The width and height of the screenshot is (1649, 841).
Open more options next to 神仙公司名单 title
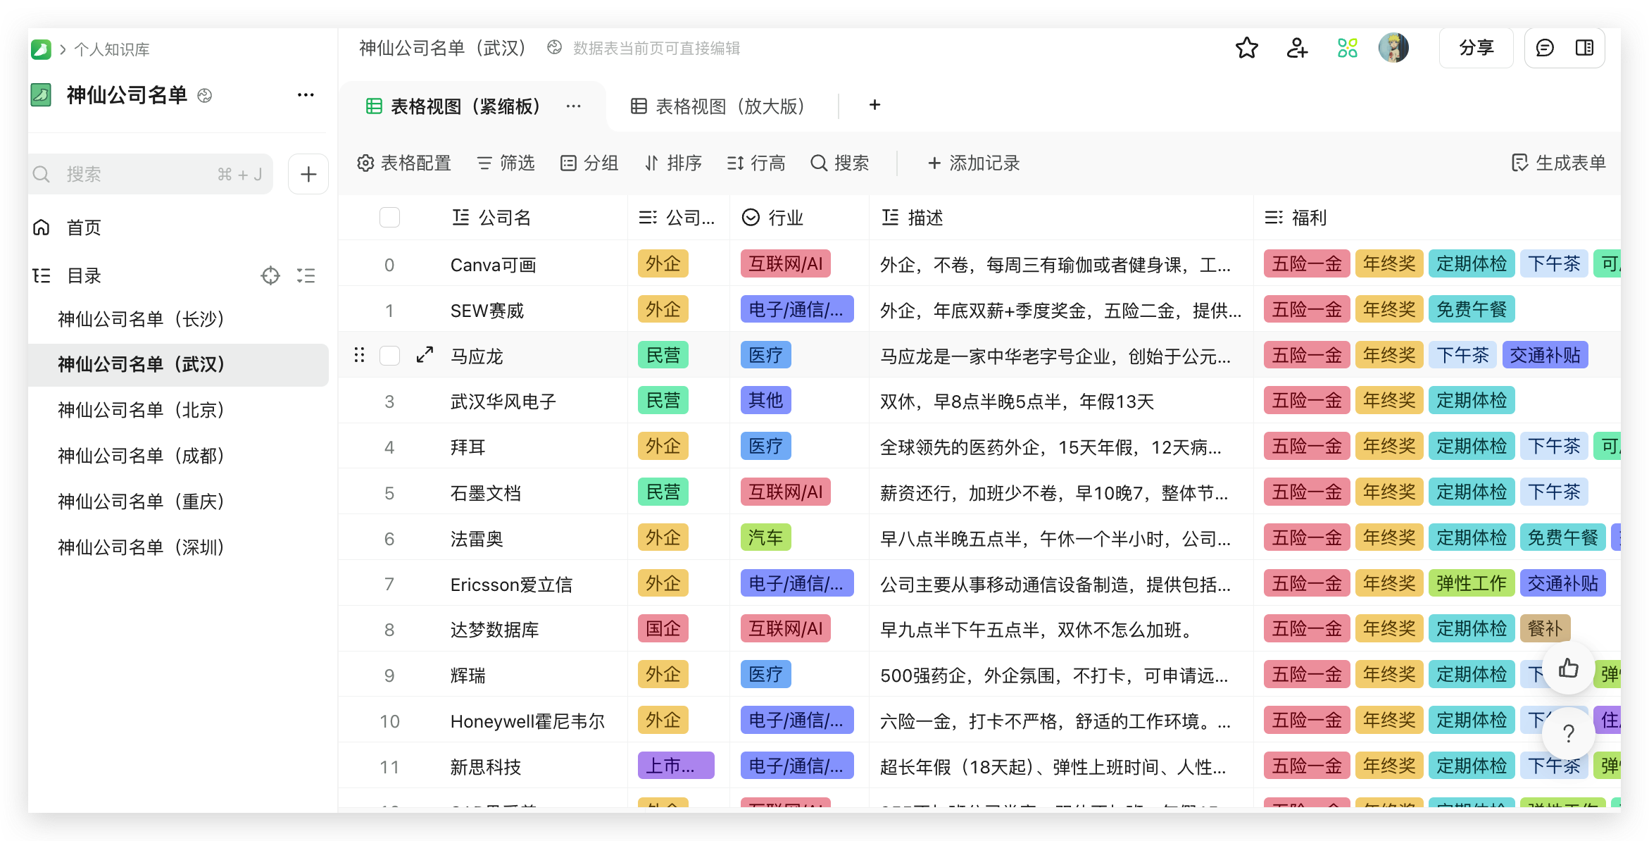306,95
